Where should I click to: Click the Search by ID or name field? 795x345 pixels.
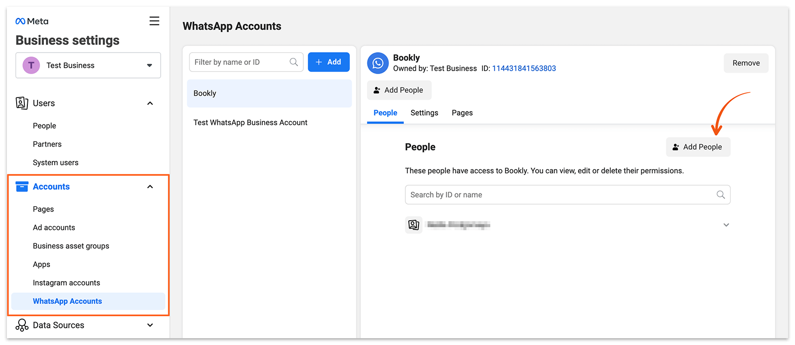567,194
